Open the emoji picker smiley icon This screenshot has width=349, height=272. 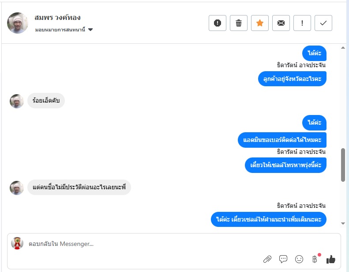coord(299,259)
